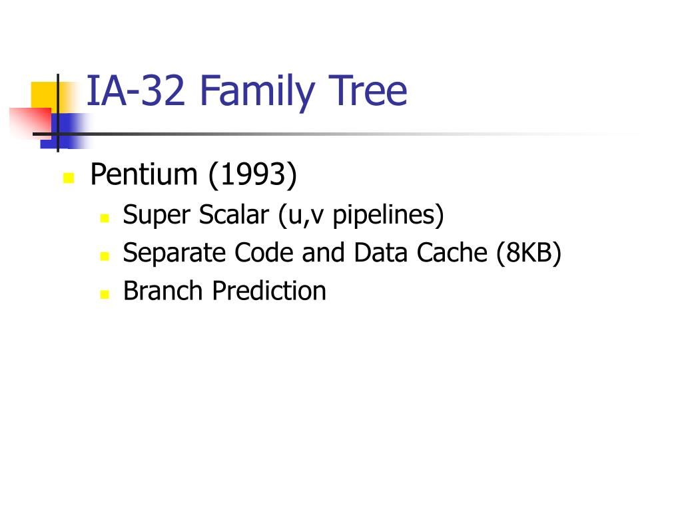The height and width of the screenshot is (511, 682).
Task: Click the Super Scalar (u,v pipelines) line
Action: coord(283,215)
